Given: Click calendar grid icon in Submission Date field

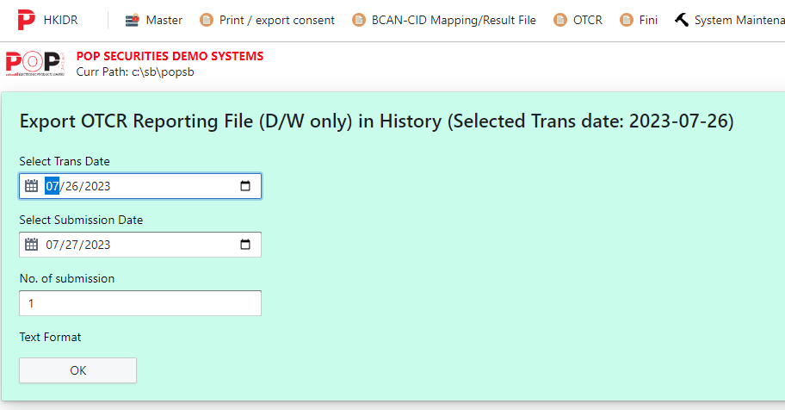Looking at the screenshot, I should point(32,245).
